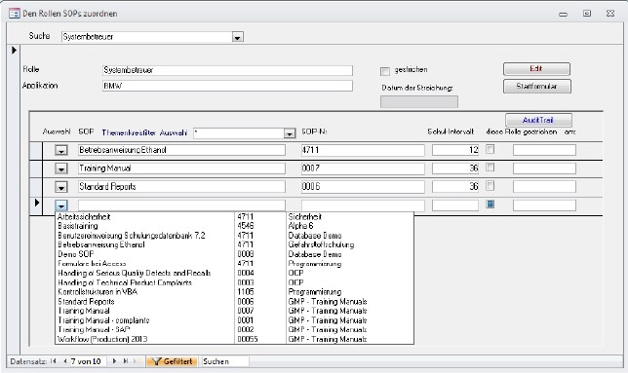
Task: Close the Den Rollen SOPs zuordnen window
Action: pos(610,14)
